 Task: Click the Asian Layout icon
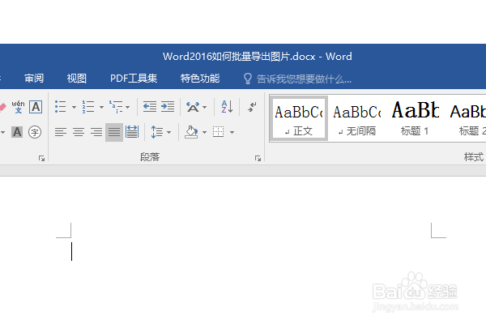(x=193, y=107)
